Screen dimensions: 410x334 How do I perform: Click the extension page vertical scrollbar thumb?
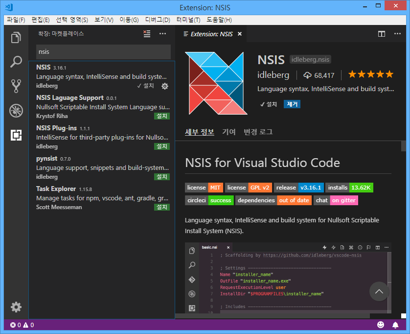[x=404, y=146]
